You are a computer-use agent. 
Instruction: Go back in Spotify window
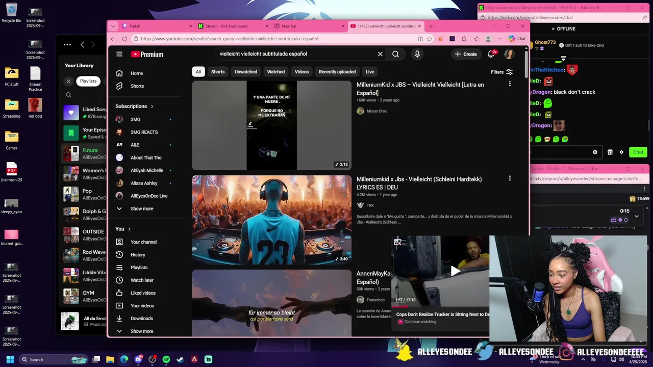[82, 45]
